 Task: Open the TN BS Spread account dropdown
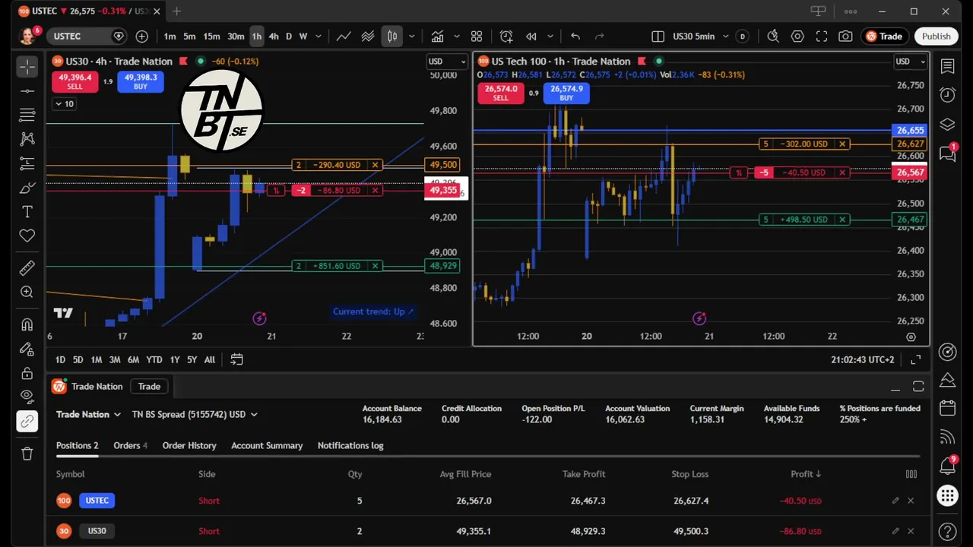click(195, 415)
